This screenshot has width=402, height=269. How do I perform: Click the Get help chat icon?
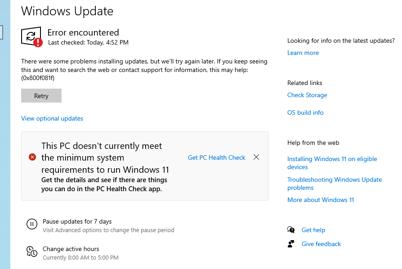pos(291,230)
